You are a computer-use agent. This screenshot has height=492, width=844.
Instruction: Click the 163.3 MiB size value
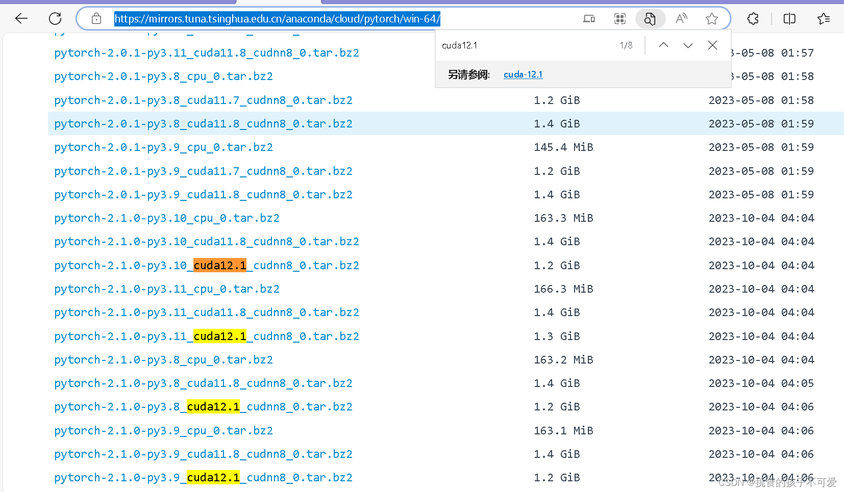(x=563, y=218)
